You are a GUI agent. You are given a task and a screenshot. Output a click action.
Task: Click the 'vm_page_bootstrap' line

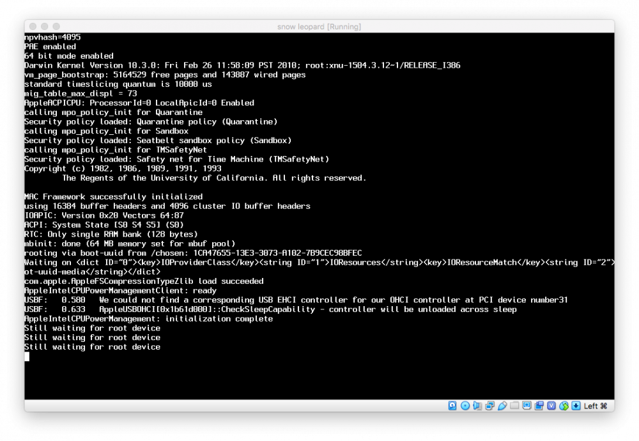[165, 75]
